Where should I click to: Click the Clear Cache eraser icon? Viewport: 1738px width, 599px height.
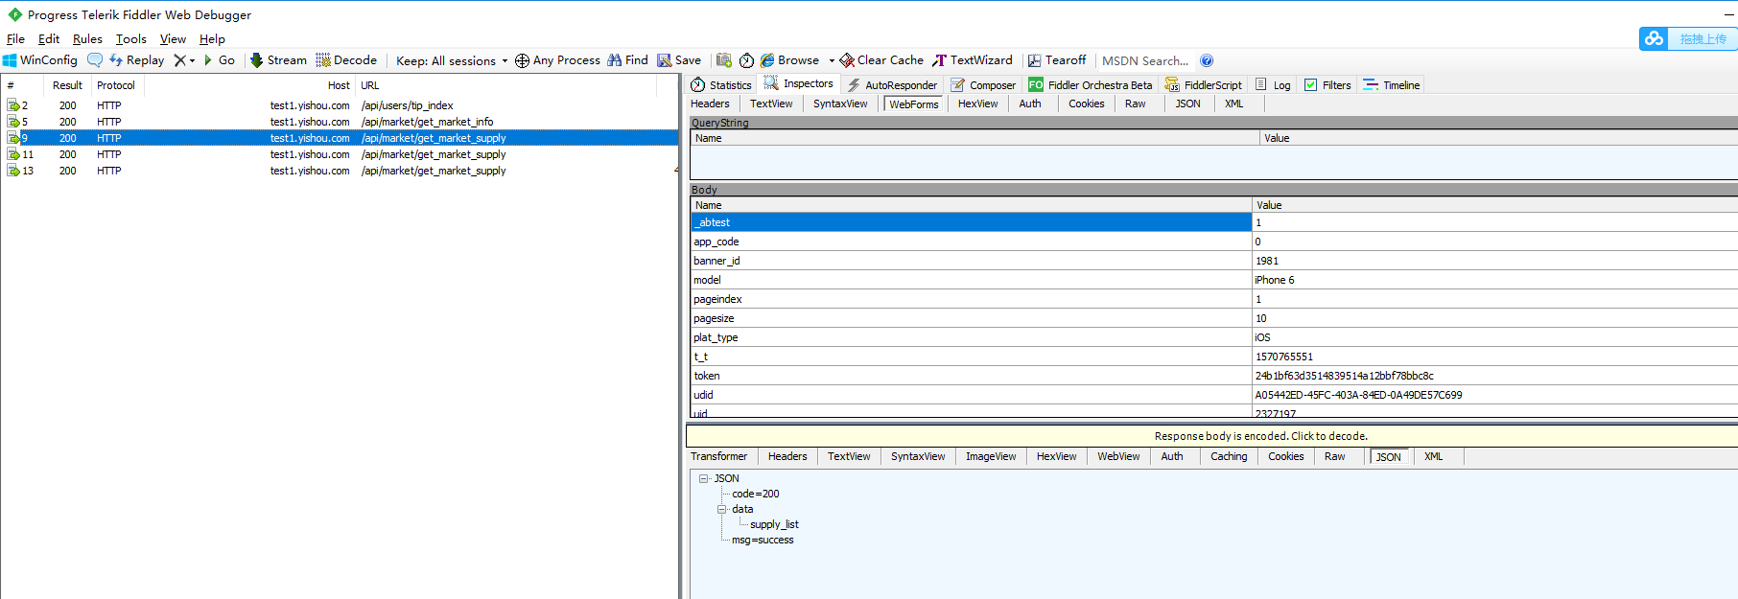[x=847, y=60]
